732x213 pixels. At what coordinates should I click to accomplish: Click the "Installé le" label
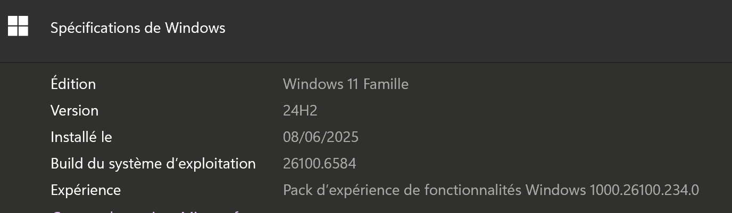(81, 137)
